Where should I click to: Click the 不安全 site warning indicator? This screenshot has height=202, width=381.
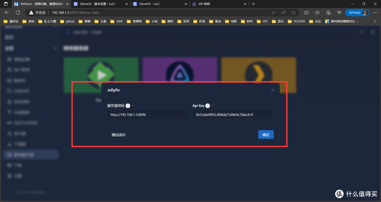click(37, 13)
